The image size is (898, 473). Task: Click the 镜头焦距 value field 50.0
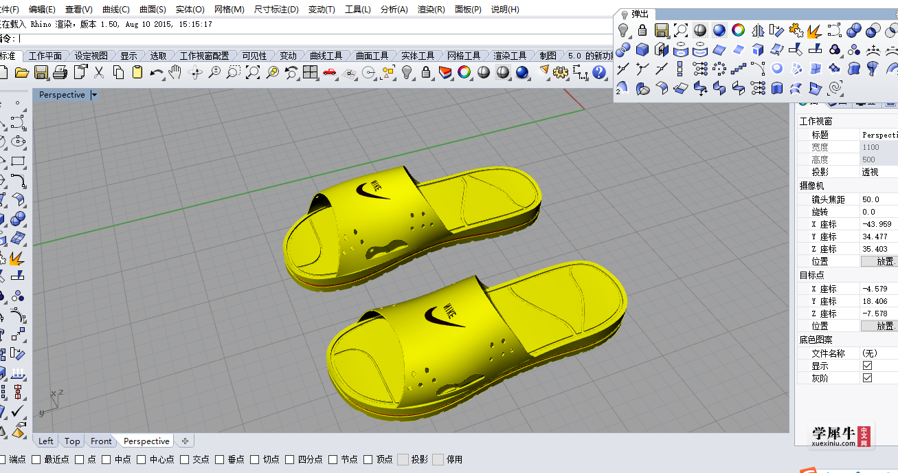(879, 199)
